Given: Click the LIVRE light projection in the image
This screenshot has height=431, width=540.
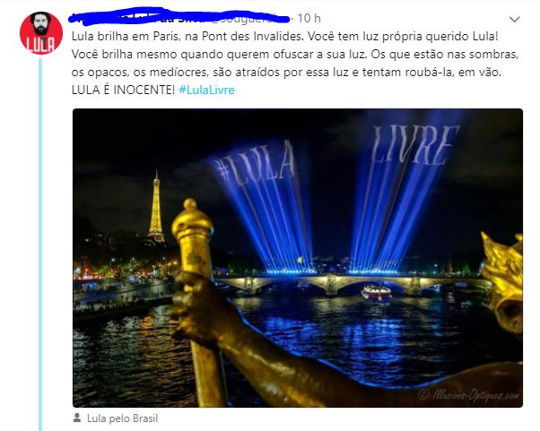Looking at the screenshot, I should [x=414, y=144].
